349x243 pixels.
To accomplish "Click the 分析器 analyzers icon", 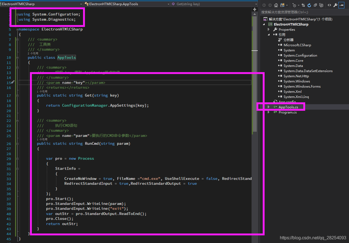I will click(x=280, y=40).
